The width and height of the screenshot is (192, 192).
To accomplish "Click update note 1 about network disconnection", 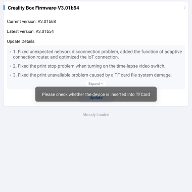I will click(98, 54).
